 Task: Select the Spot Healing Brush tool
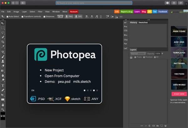(3, 52)
